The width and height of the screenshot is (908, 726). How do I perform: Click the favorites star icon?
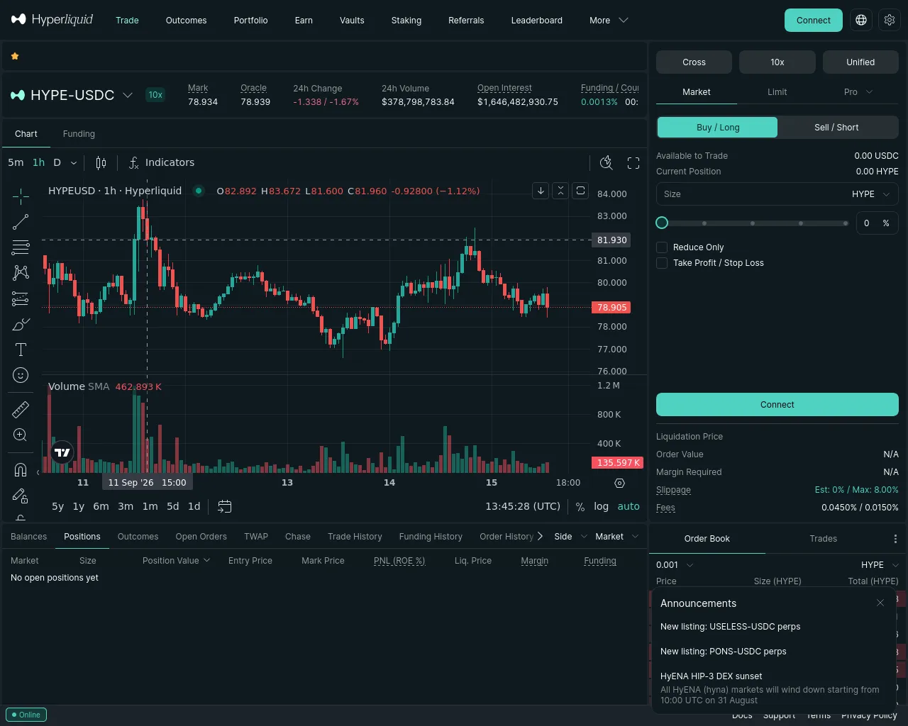coord(15,56)
